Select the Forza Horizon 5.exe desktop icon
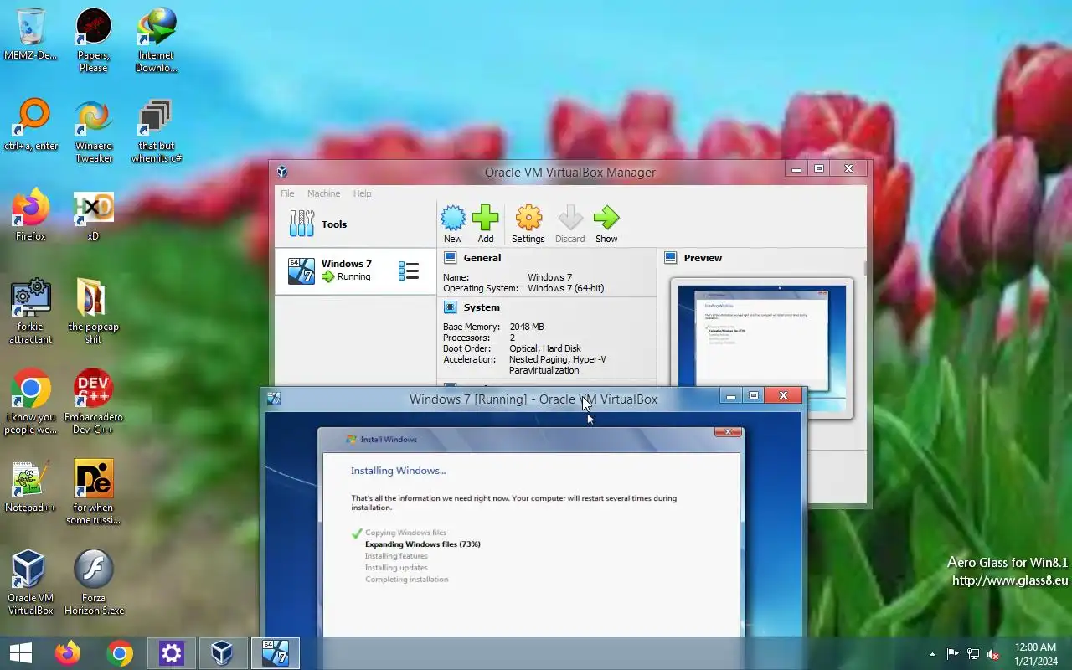This screenshot has width=1072, height=670. click(93, 583)
